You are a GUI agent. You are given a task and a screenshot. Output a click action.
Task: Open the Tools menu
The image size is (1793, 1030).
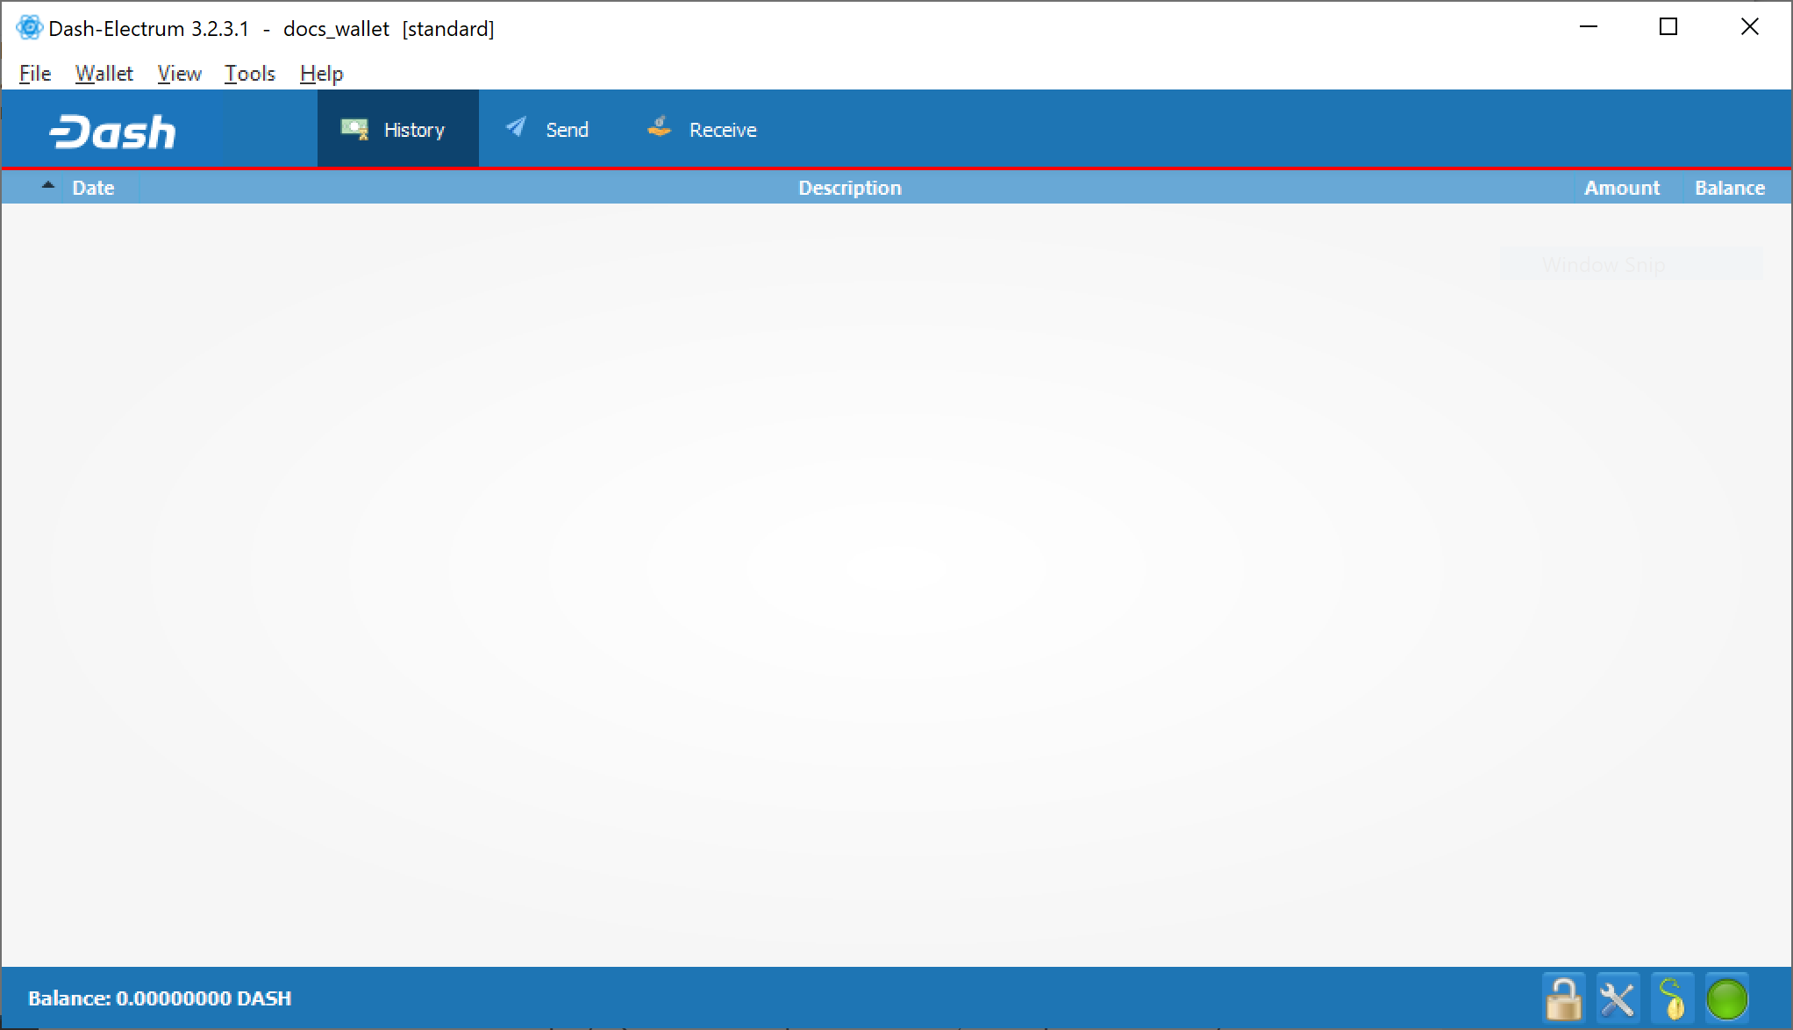[250, 74]
